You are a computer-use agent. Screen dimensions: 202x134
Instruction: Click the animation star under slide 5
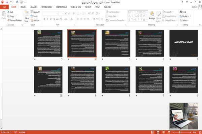pos(35,59)
